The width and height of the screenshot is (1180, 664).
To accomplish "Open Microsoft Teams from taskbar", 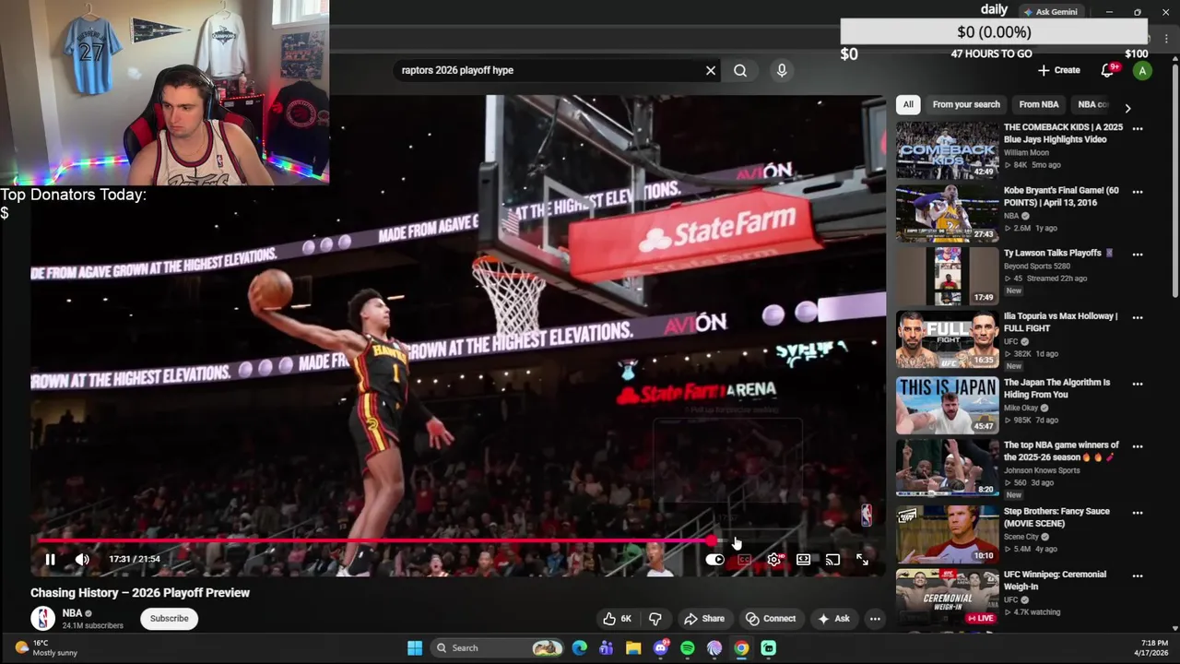I will (606, 648).
